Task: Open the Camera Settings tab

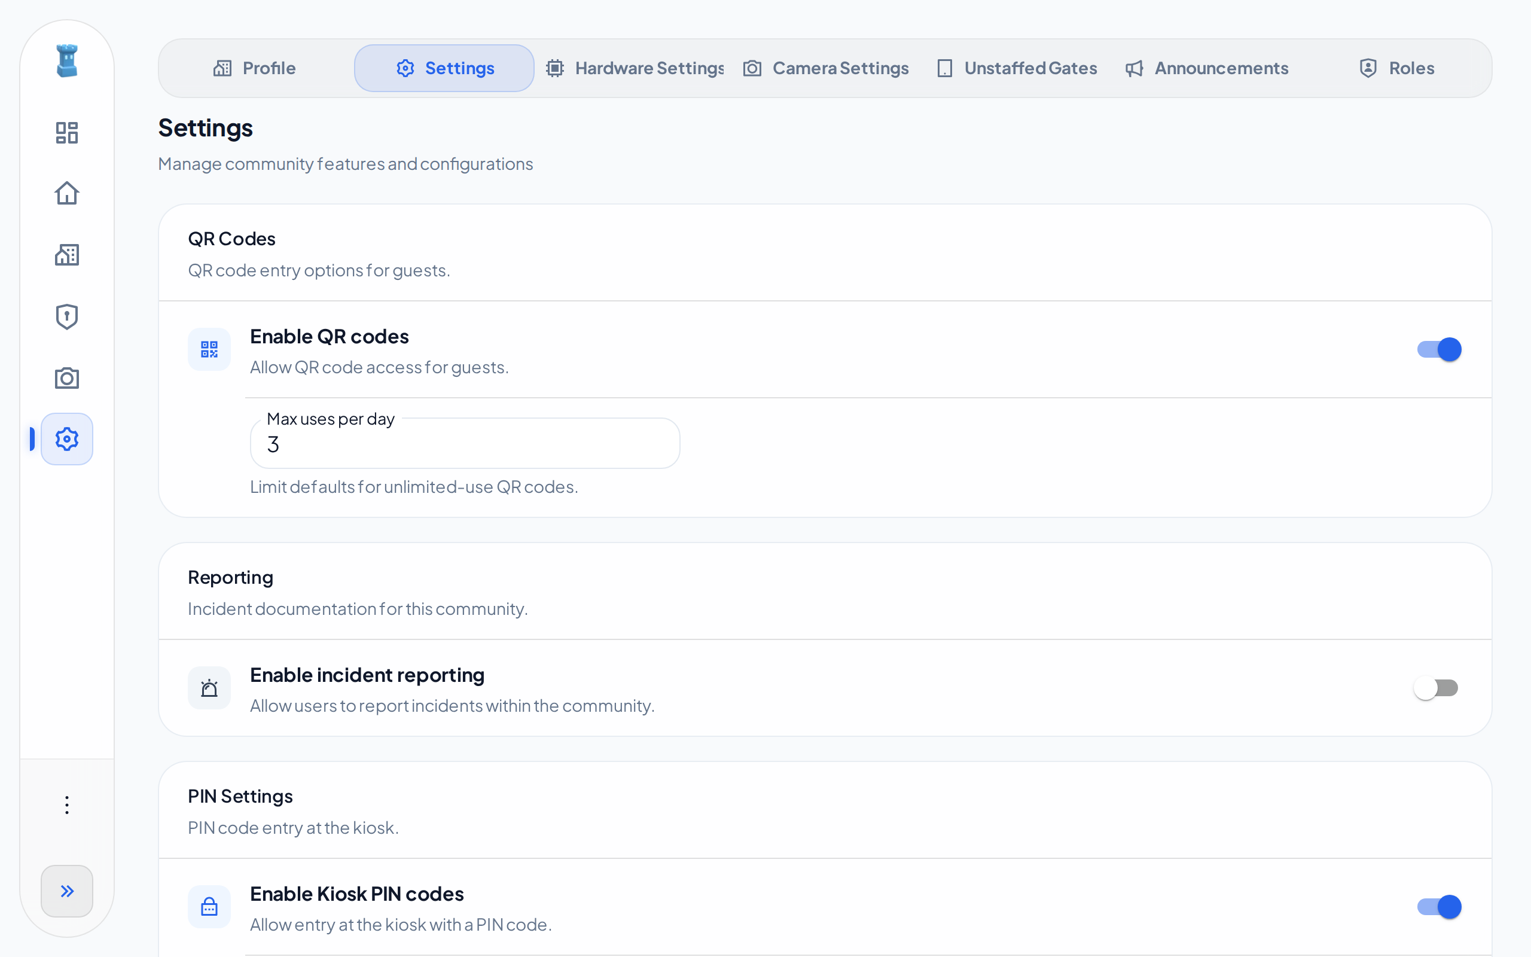Action: point(825,68)
